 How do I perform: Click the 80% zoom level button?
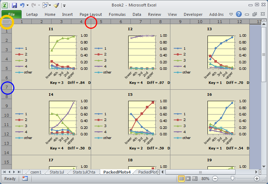205,179
